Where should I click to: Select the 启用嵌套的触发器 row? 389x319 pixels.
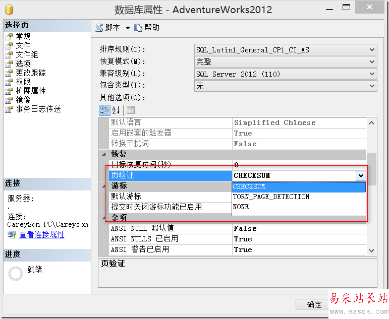[x=238, y=133]
